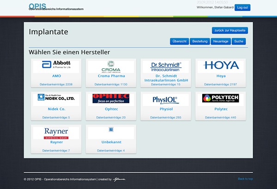Image resolution: width=277 pixels, height=189 pixels.
Task: Click the placeholder question-mark icon for Unbekannt
Action: (x=111, y=130)
